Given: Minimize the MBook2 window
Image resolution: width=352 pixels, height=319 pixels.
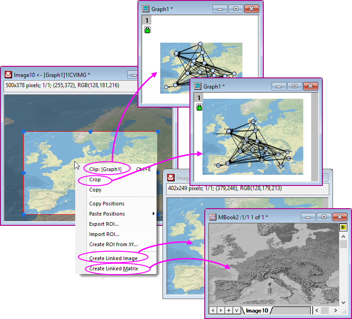Looking at the screenshot, I should tap(308, 217).
